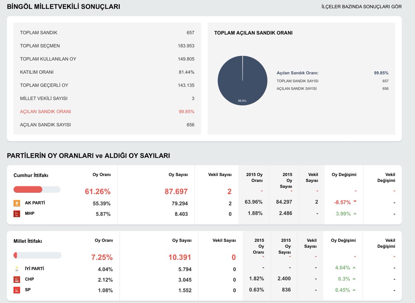Select MHP's vote count 8.403
The image size is (415, 303).
(181, 214)
